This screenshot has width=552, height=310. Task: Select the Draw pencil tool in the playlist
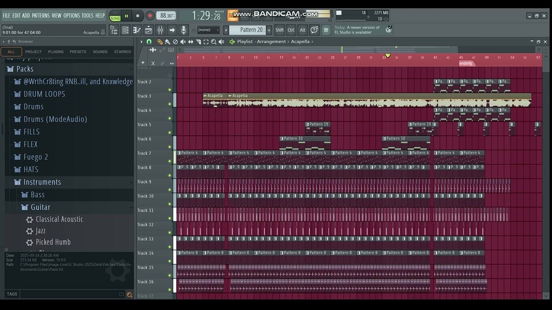(x=160, y=42)
